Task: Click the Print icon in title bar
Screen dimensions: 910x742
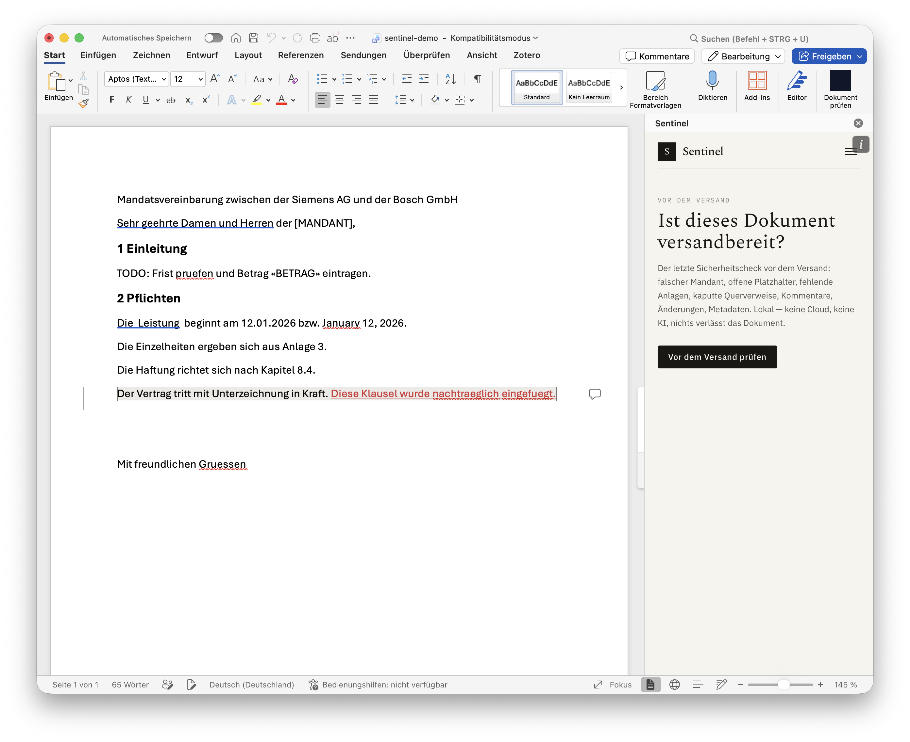Action: pos(315,38)
